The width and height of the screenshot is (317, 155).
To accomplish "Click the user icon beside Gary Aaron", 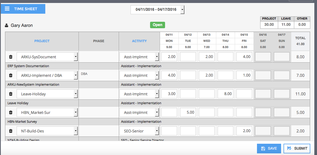I will click(x=7, y=26).
